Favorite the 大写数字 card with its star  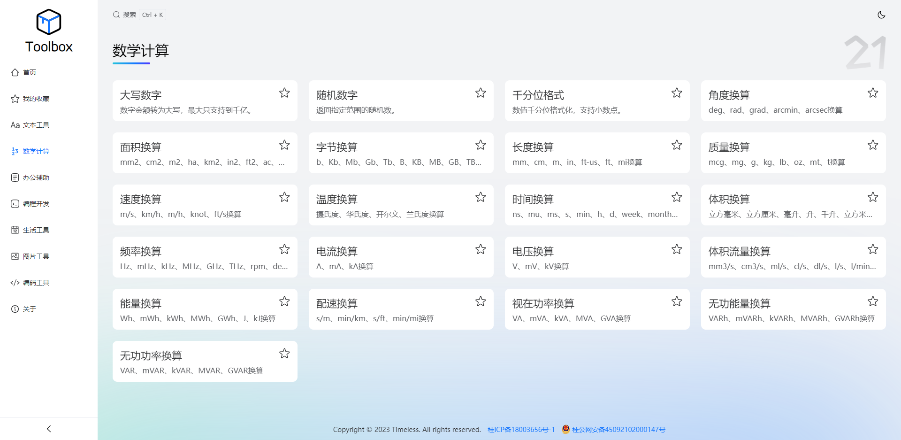pos(284,93)
